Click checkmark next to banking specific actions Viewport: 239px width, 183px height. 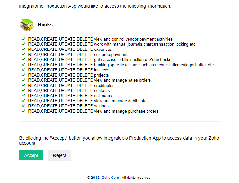(x=24, y=65)
